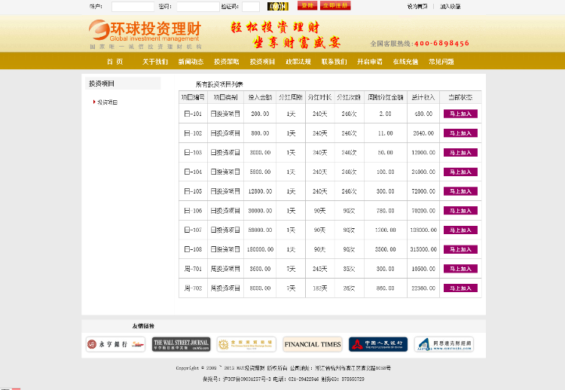565x390 pixels.
Task: Open 联系我们 in the navigation bar
Action: pyautogui.click(x=334, y=62)
